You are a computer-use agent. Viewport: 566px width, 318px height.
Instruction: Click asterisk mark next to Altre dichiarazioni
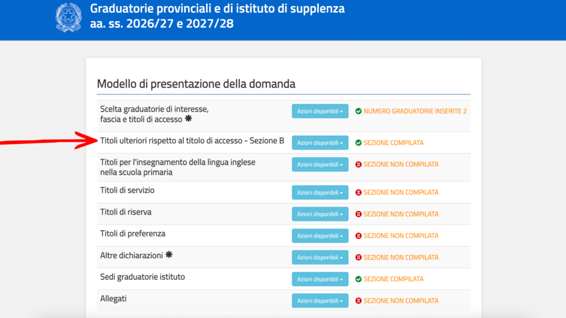click(169, 255)
